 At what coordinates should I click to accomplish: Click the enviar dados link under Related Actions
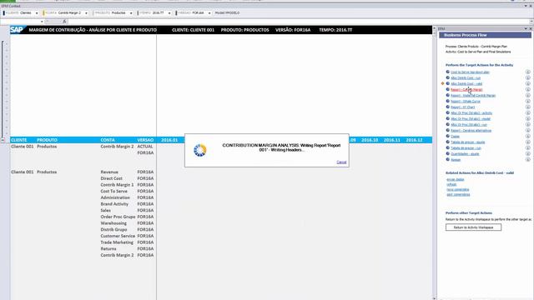pyautogui.click(x=456, y=179)
